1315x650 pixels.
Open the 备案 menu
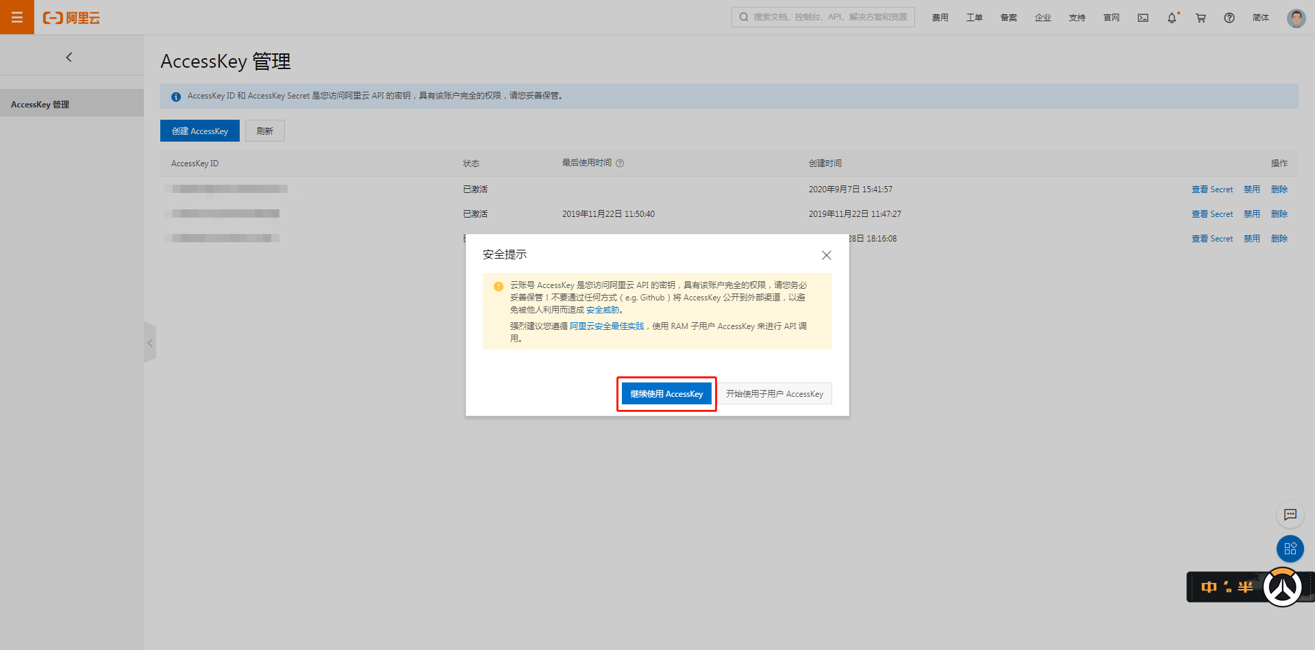point(1008,18)
